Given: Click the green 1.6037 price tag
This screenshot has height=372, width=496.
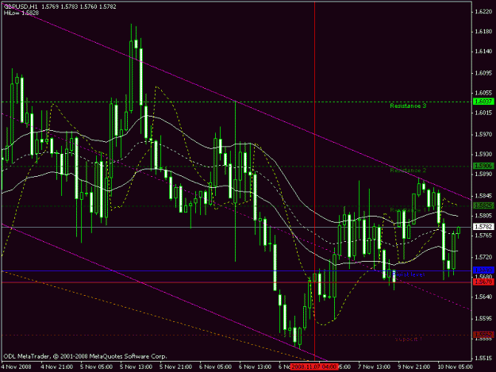Looking at the screenshot, I should [483, 102].
